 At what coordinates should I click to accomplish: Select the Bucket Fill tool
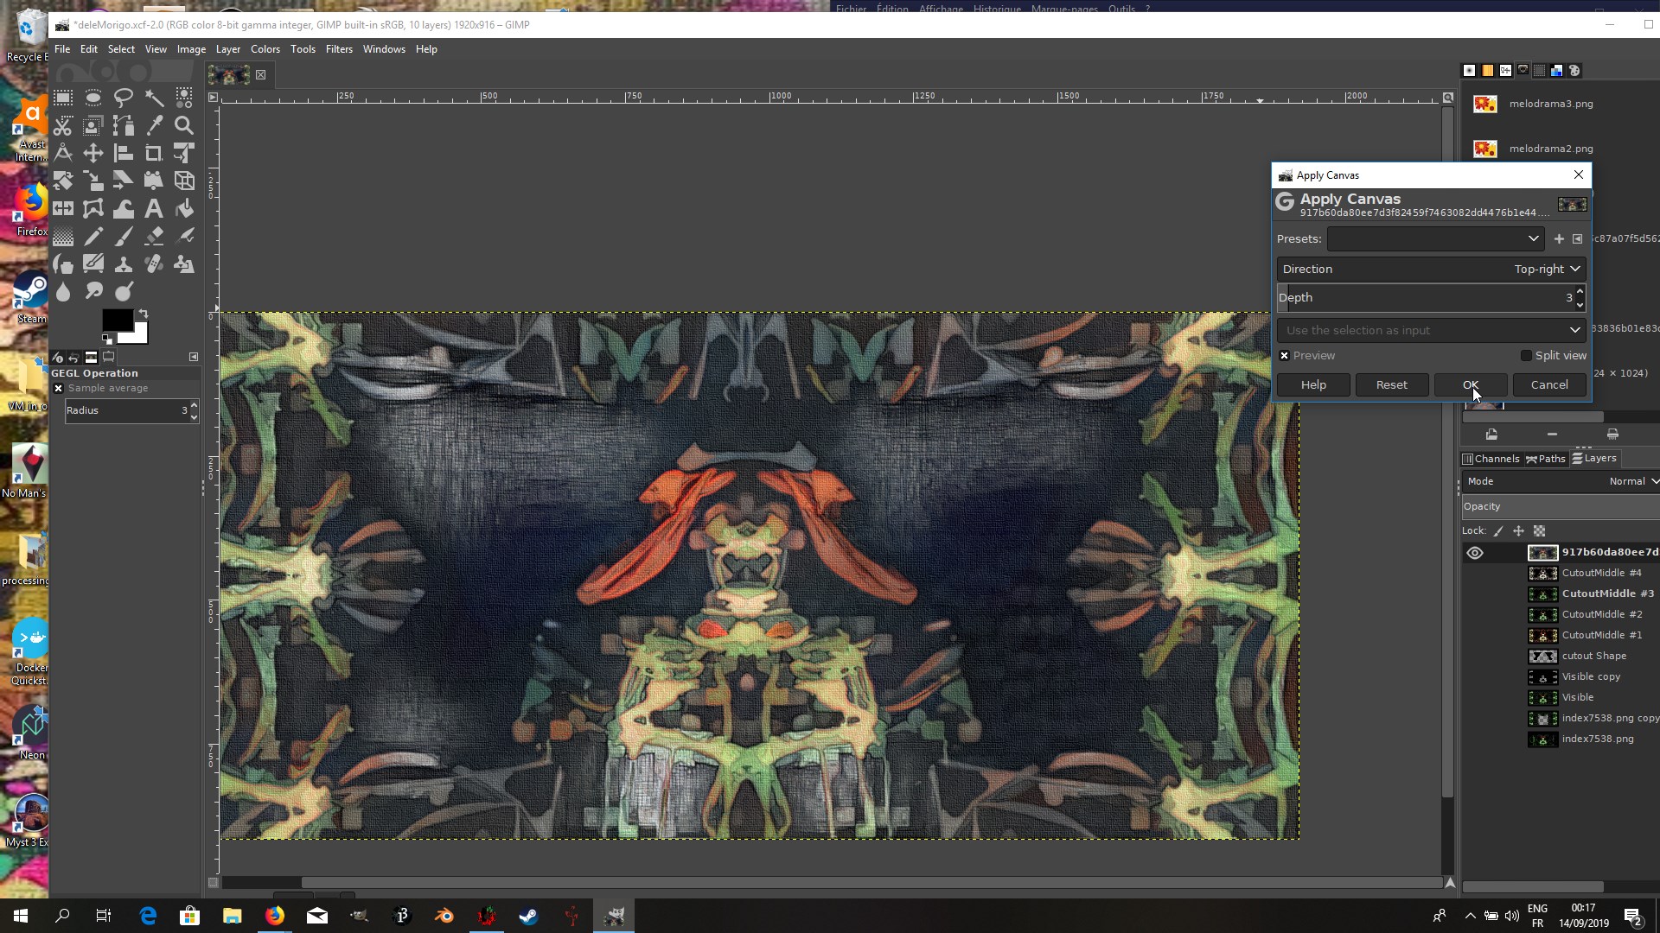[x=184, y=208]
